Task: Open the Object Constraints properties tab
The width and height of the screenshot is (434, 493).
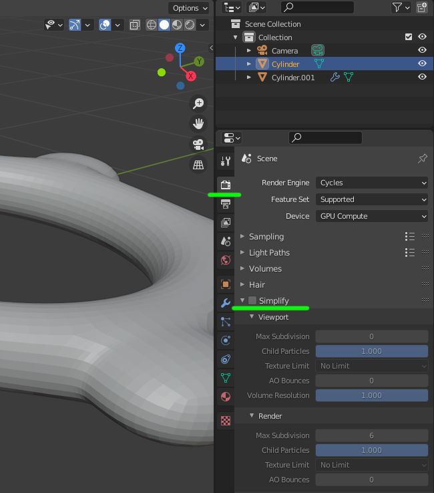Action: [x=226, y=359]
